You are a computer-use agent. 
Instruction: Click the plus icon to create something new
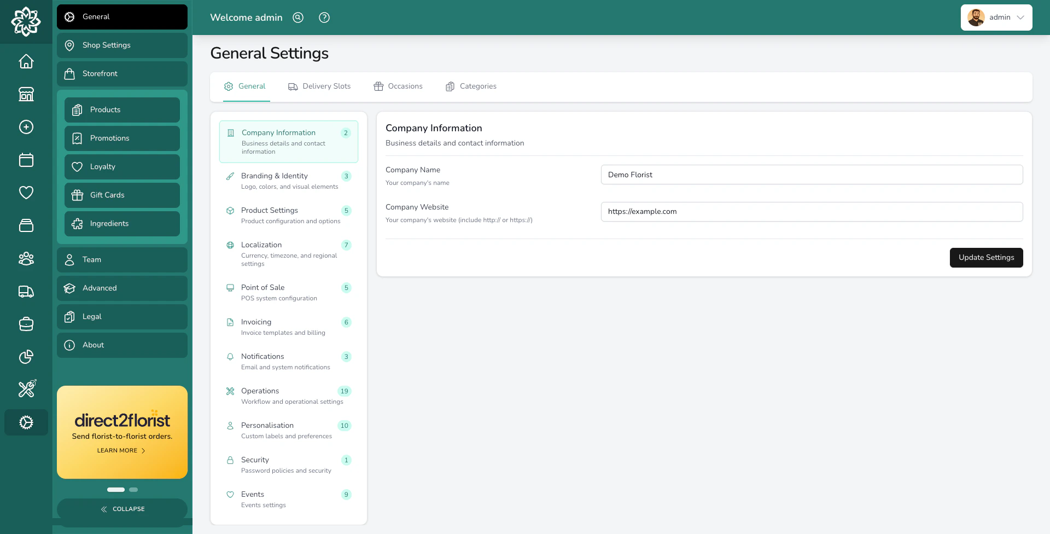point(26,127)
